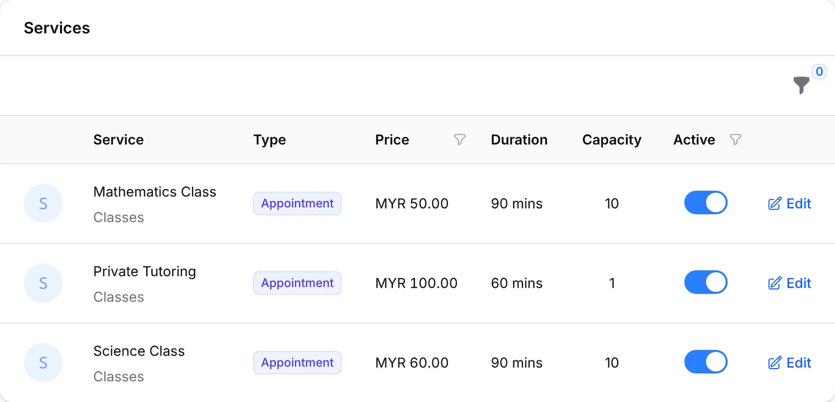Click the Classes label under Science Class
This screenshot has width=835, height=402.
[119, 376]
